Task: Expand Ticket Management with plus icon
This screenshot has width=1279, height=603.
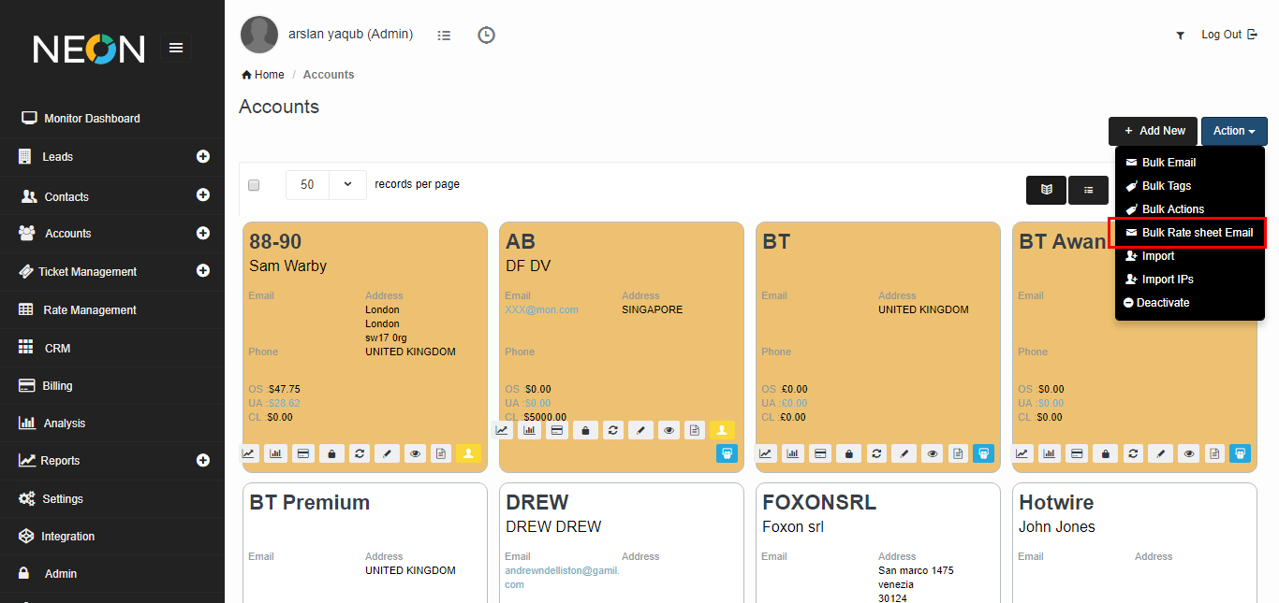Action: pos(202,271)
